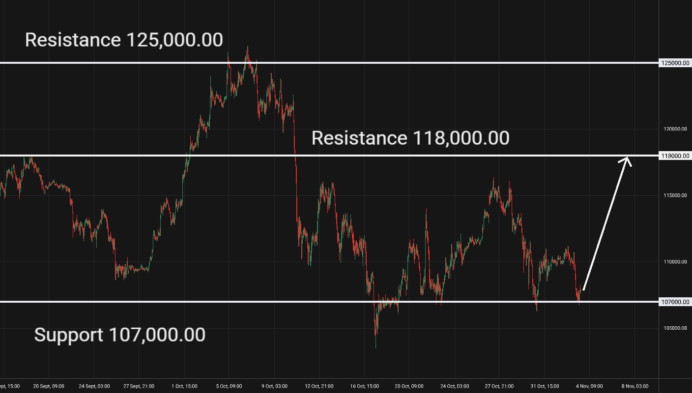Select the '24 Sept, 03:00' time label
Viewport: 692px width, 393px height.
[94, 386]
